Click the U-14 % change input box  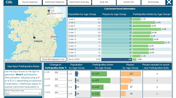click(61, 79)
